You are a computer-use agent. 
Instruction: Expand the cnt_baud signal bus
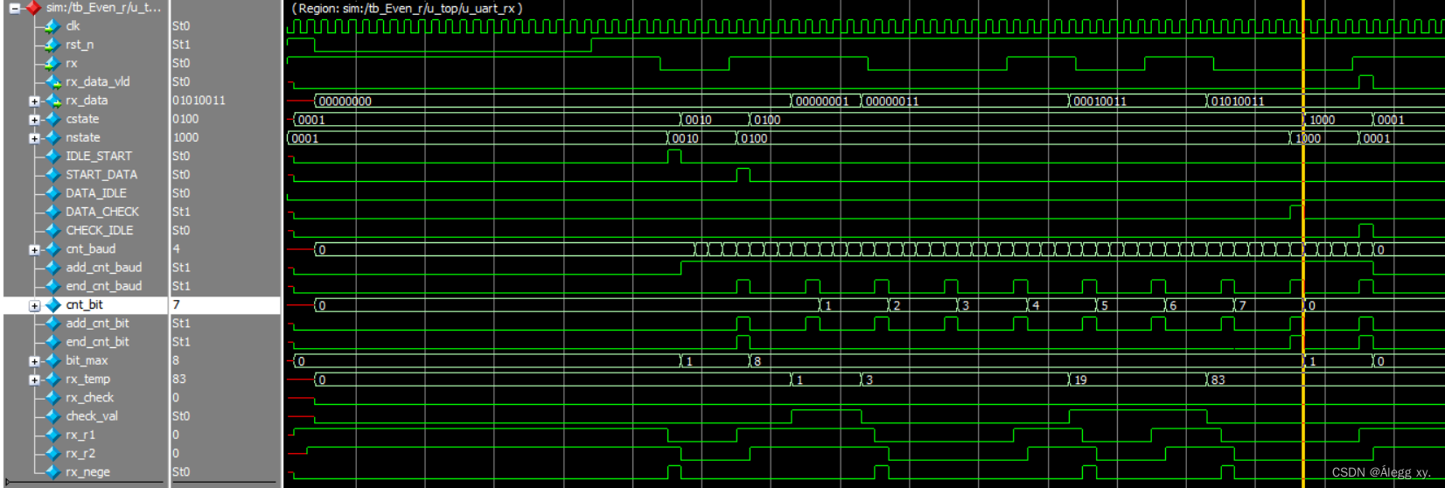[x=35, y=250]
